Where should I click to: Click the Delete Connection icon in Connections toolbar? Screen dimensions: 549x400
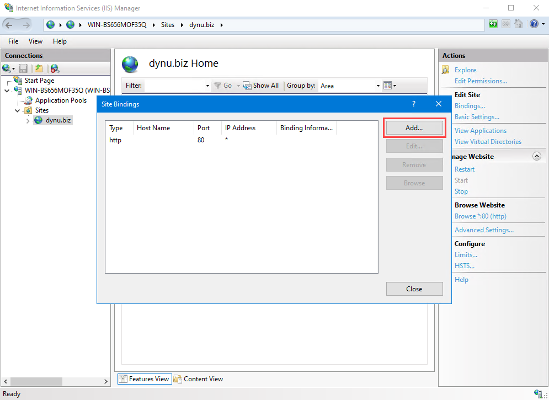(55, 68)
